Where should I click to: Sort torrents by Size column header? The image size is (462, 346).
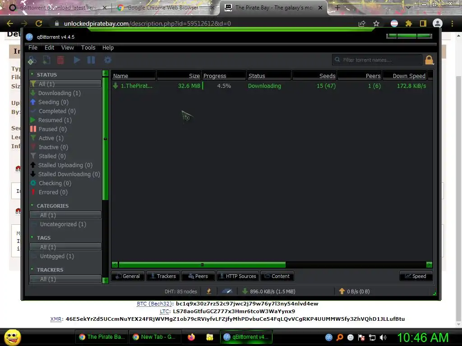click(179, 76)
